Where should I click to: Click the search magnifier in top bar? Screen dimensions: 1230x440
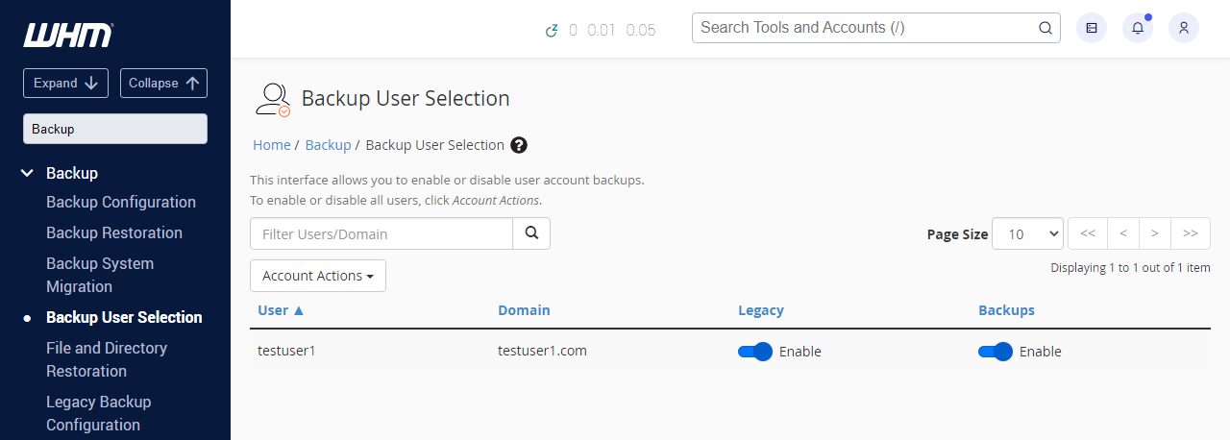pos(1045,28)
